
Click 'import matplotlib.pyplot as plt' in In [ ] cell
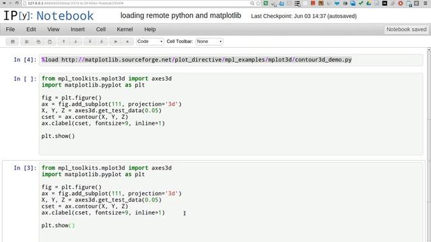click(93, 85)
